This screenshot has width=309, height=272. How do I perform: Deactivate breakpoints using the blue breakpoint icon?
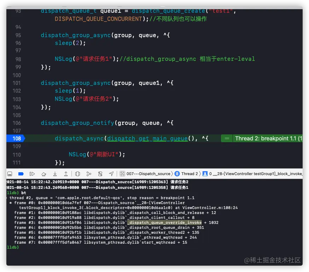[x=21, y=174]
